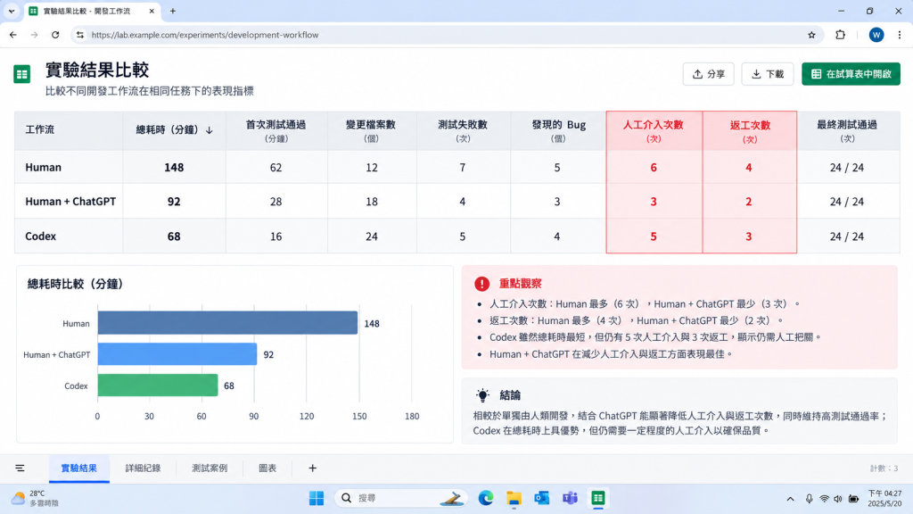Open the sheet list hamburger menu

point(20,468)
